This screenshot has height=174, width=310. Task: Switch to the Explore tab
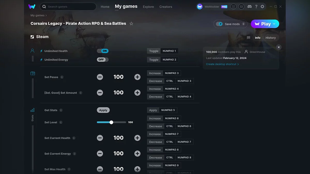(x=148, y=7)
